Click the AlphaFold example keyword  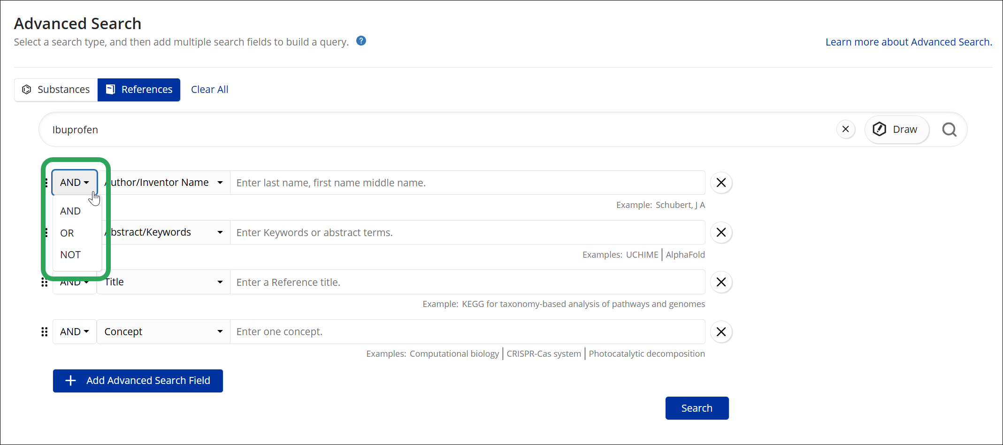click(x=685, y=254)
